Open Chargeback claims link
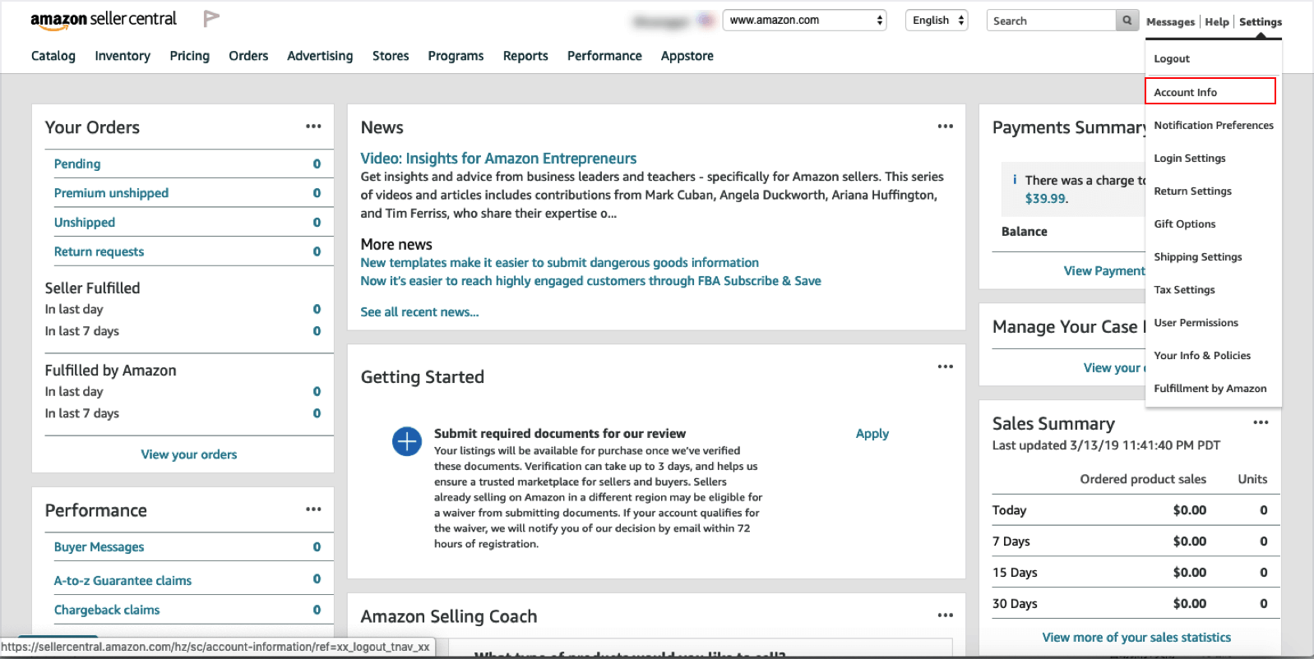The image size is (1314, 659). pyautogui.click(x=107, y=610)
